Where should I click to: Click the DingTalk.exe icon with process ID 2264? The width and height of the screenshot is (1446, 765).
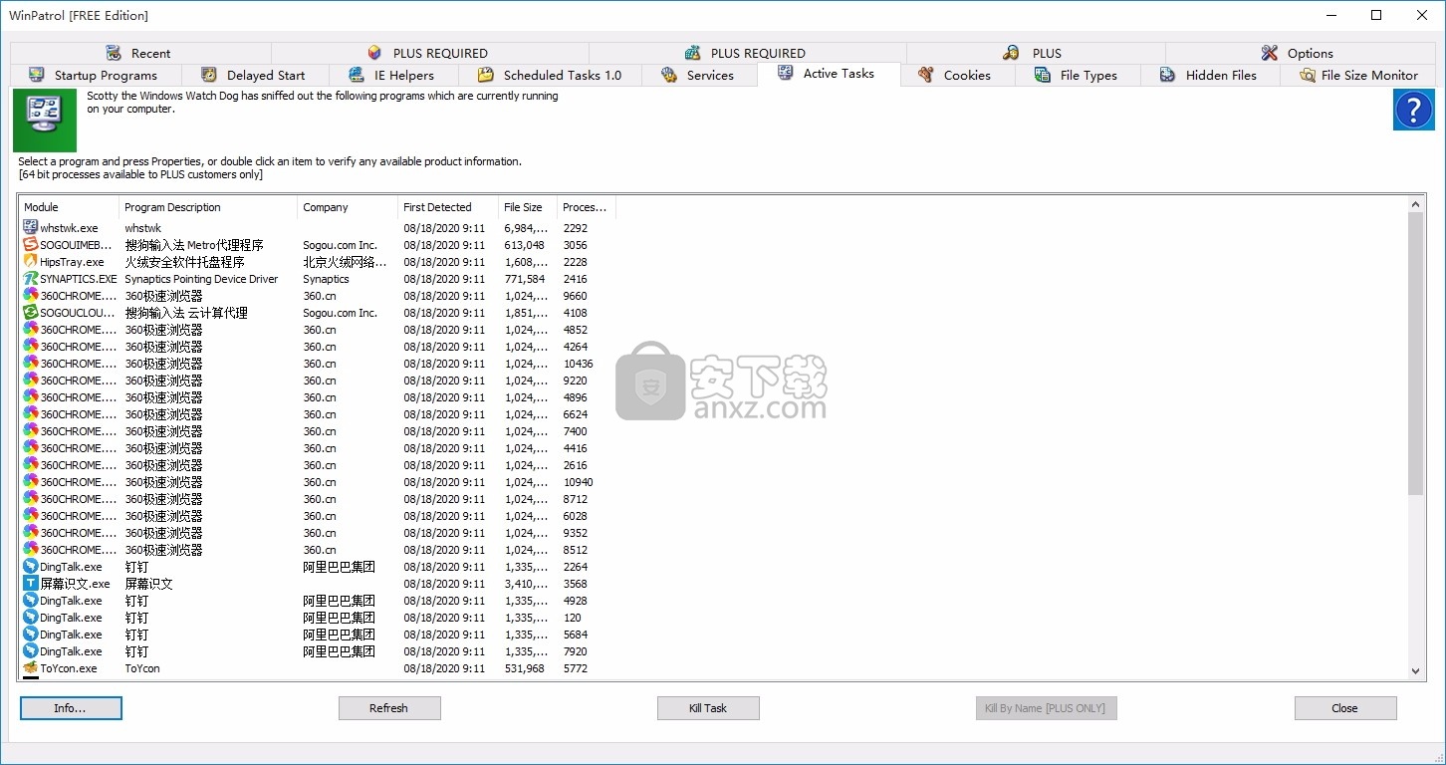click(31, 567)
